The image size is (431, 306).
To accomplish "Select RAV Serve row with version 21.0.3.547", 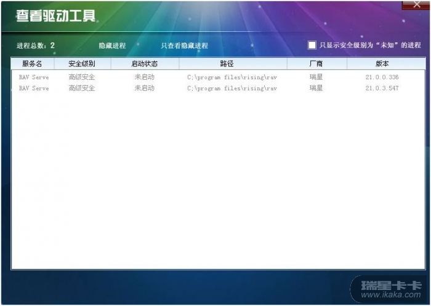I will pyautogui.click(x=218, y=88).
